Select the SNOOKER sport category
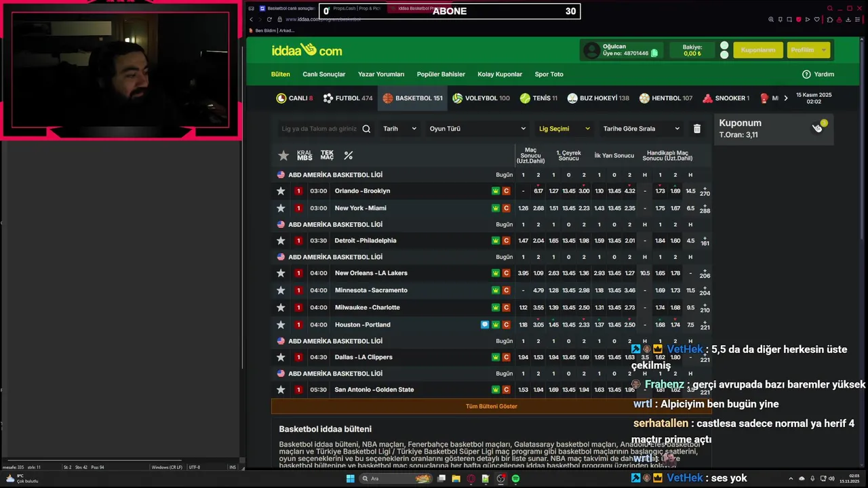Image resolution: width=868 pixels, height=488 pixels. coord(726,98)
